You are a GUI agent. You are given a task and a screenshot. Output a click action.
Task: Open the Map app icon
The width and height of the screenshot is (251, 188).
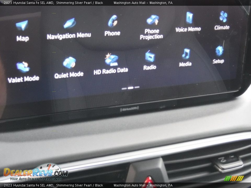(x=22, y=26)
